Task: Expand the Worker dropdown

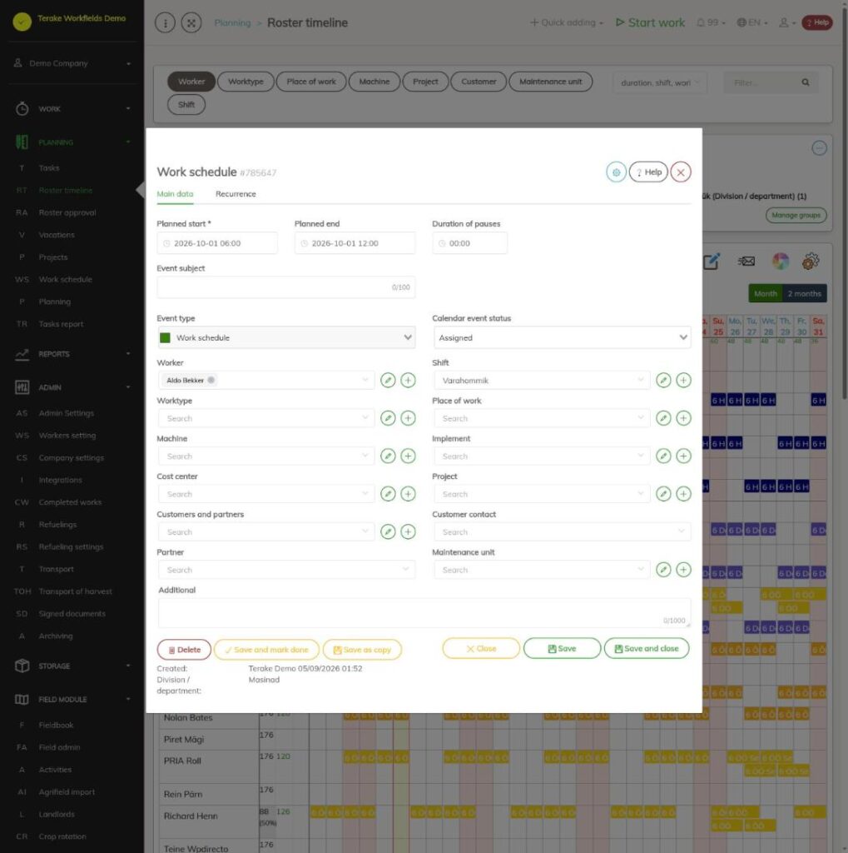Action: click(x=364, y=380)
